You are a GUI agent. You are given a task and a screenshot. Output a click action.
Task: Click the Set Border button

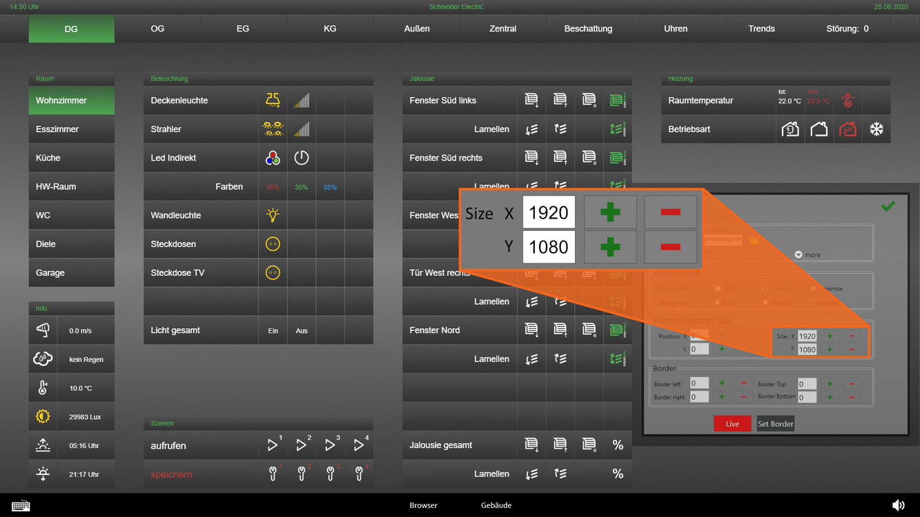pos(775,424)
